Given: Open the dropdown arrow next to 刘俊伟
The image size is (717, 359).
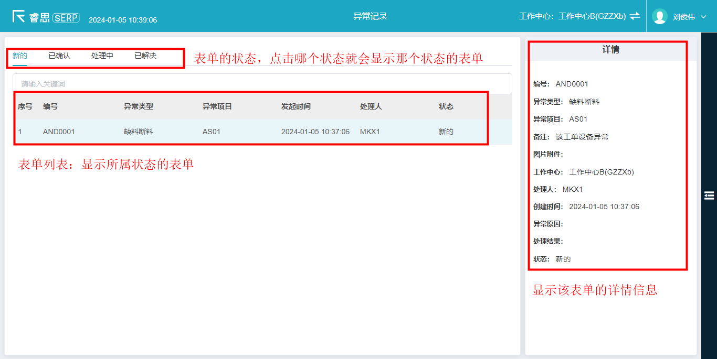Looking at the screenshot, I should coord(704,17).
